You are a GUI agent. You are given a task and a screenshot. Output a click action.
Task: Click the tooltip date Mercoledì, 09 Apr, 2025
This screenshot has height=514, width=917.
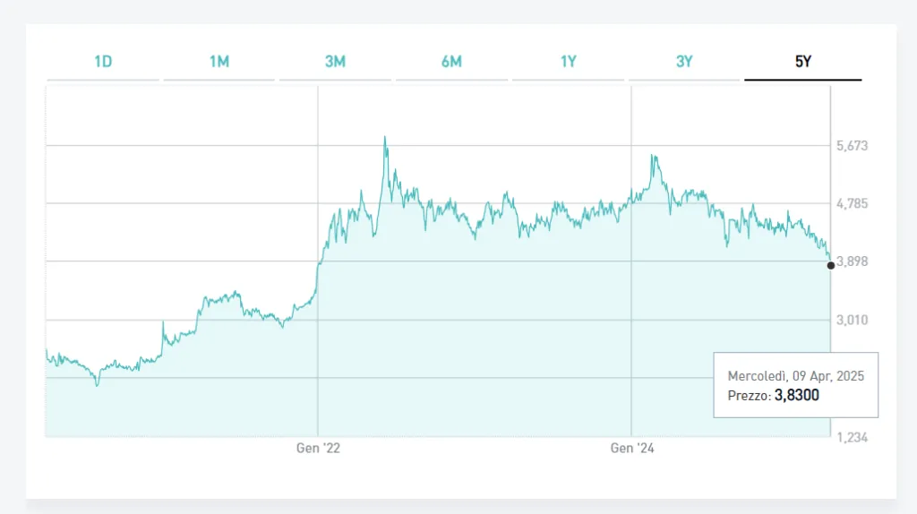(795, 376)
